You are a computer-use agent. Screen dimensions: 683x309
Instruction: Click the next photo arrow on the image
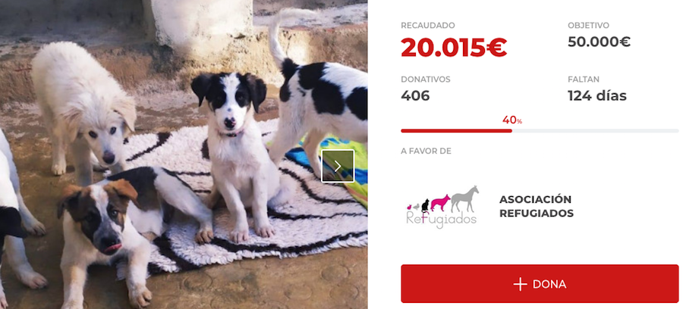point(338,166)
